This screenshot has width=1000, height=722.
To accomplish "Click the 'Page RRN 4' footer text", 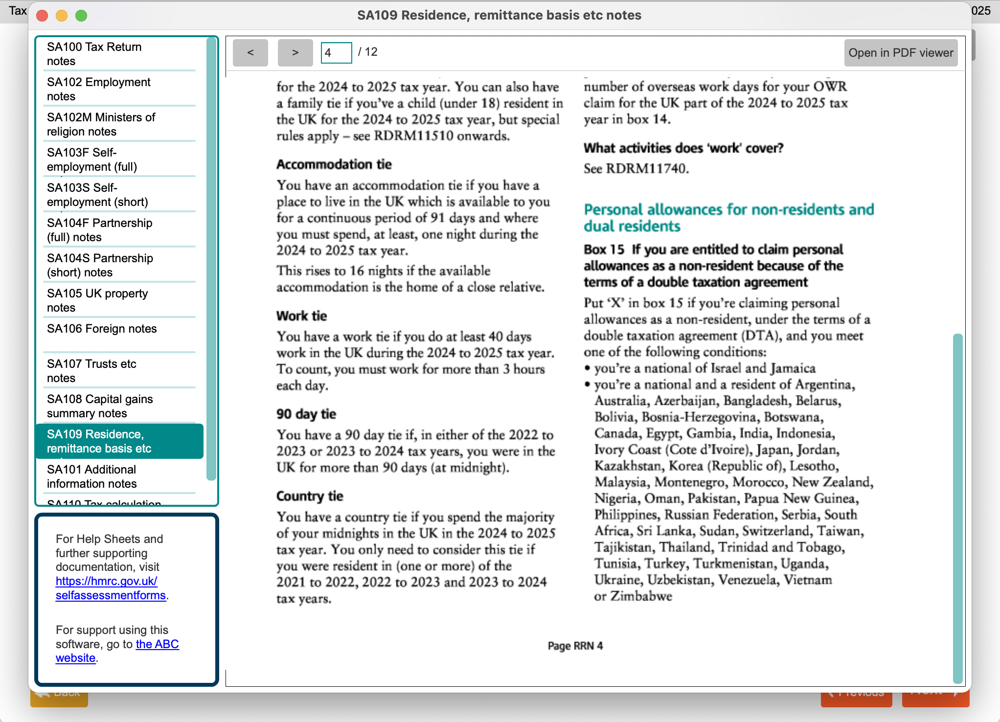I will pos(575,646).
